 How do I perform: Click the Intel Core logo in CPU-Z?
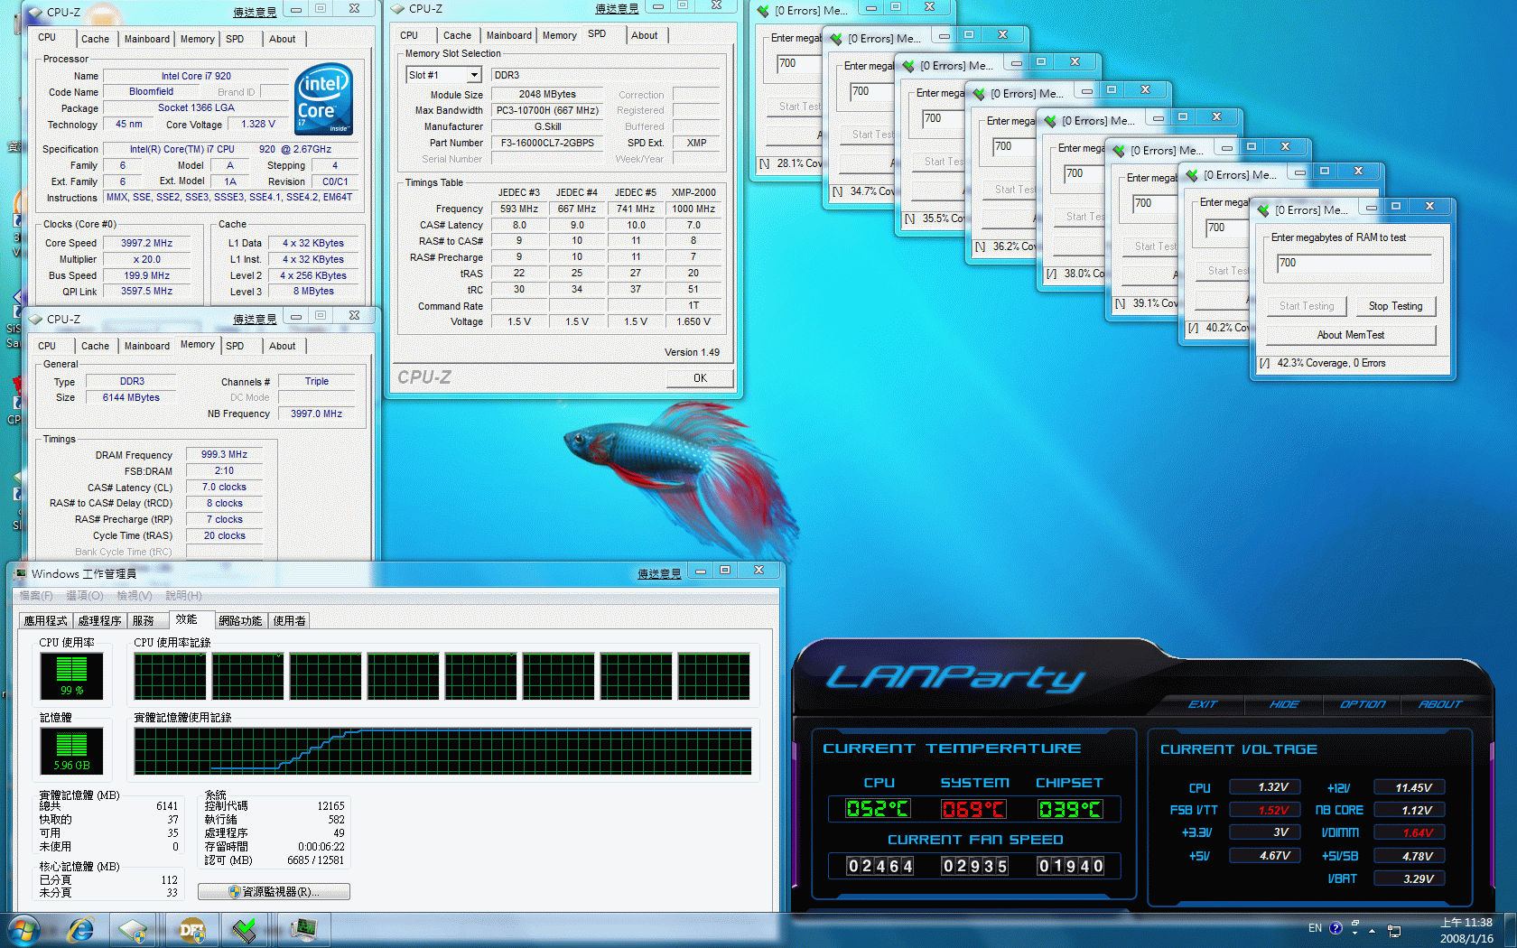coord(323,99)
